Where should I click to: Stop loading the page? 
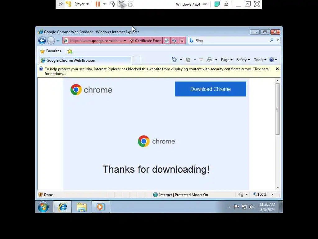pos(182,41)
